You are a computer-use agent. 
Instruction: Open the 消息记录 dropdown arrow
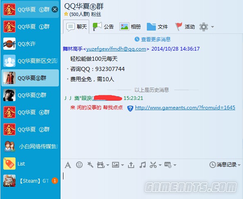(x=239, y=165)
